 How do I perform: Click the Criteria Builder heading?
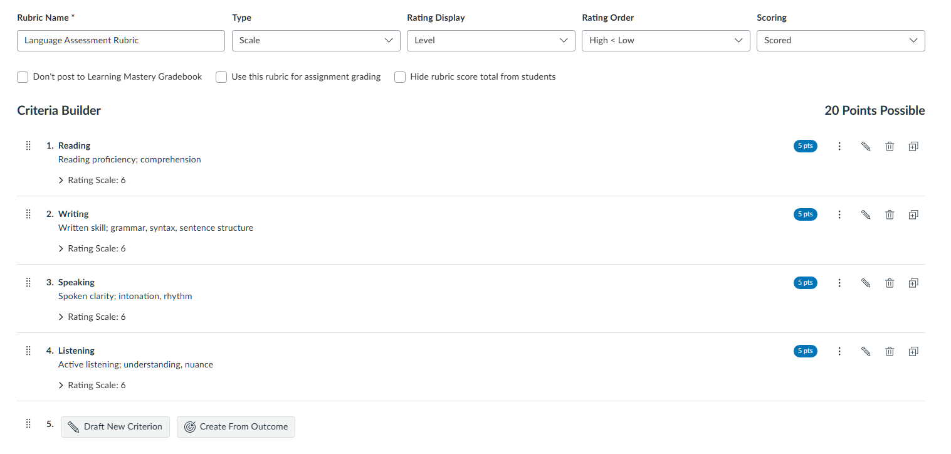[59, 110]
